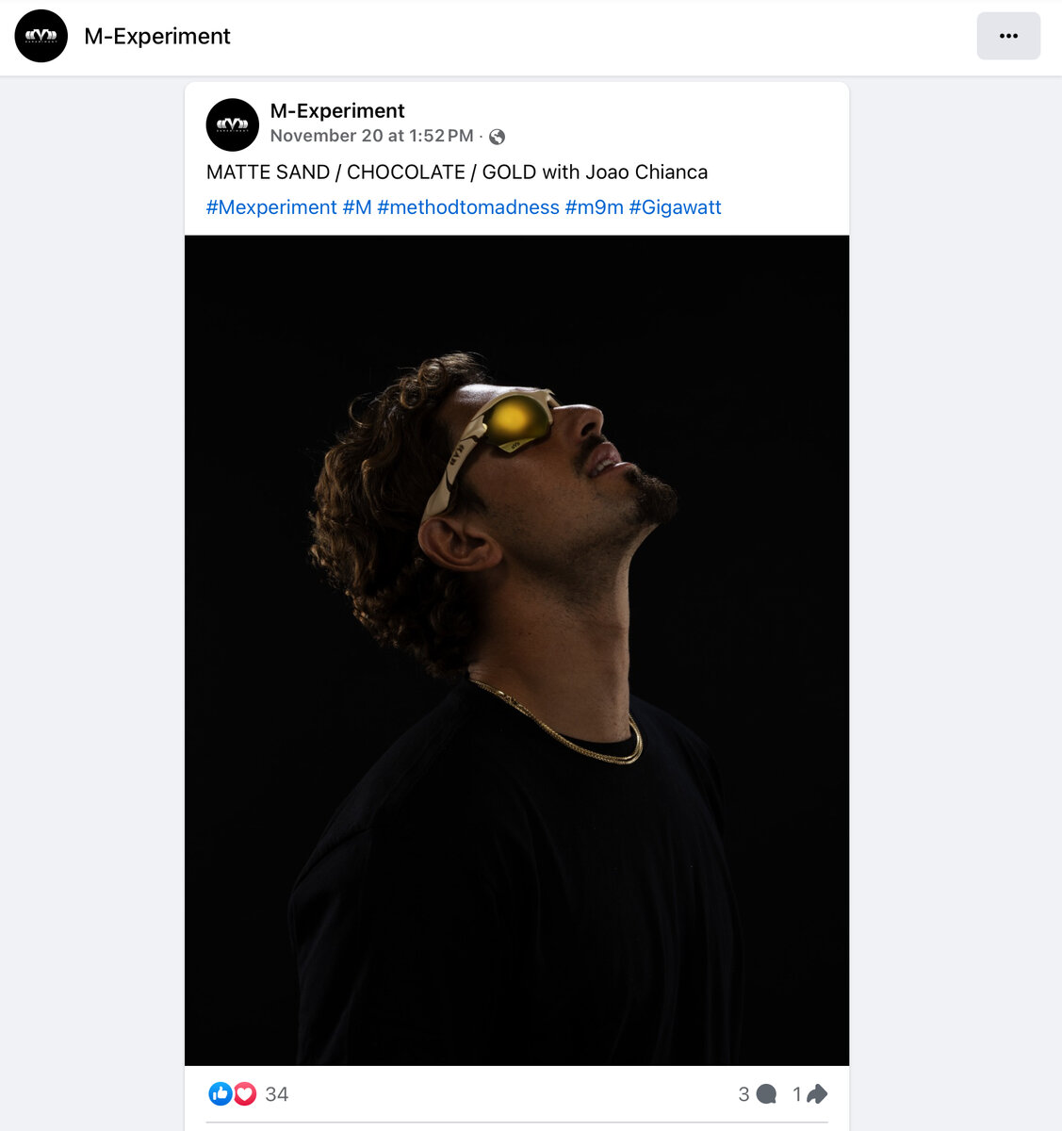Click the post author's profile picture
The image size is (1062, 1131).
tap(232, 124)
